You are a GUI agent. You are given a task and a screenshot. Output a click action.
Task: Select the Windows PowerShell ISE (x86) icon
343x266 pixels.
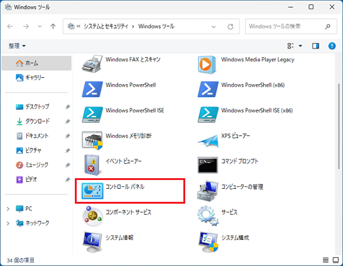coord(208,115)
